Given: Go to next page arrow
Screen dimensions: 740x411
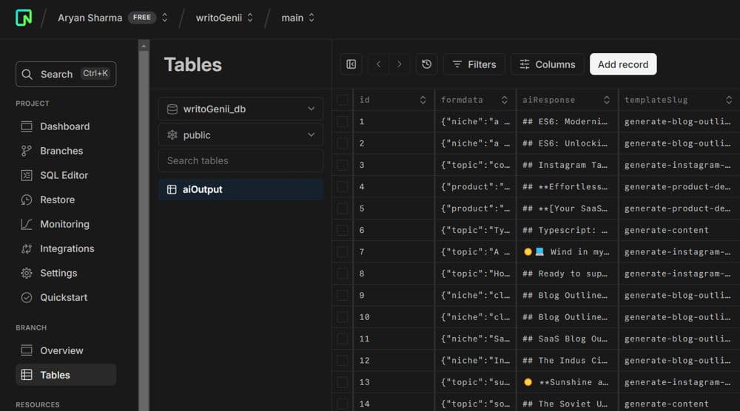Looking at the screenshot, I should 400,64.
